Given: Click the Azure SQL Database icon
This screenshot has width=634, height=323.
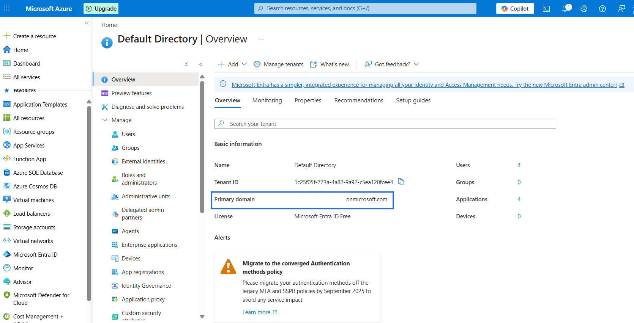Looking at the screenshot, I should (7, 172).
